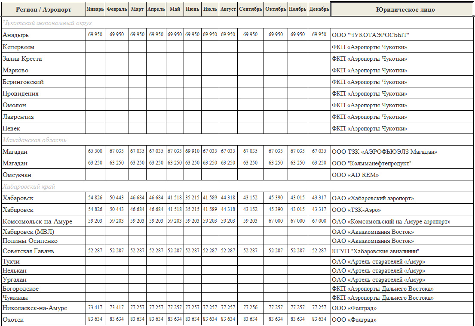Image resolution: width=475 pixels, height=326 pixels.
Task: Click "35 215" June value in ООО «ТЗК-Аэро» row
Action: click(192, 209)
